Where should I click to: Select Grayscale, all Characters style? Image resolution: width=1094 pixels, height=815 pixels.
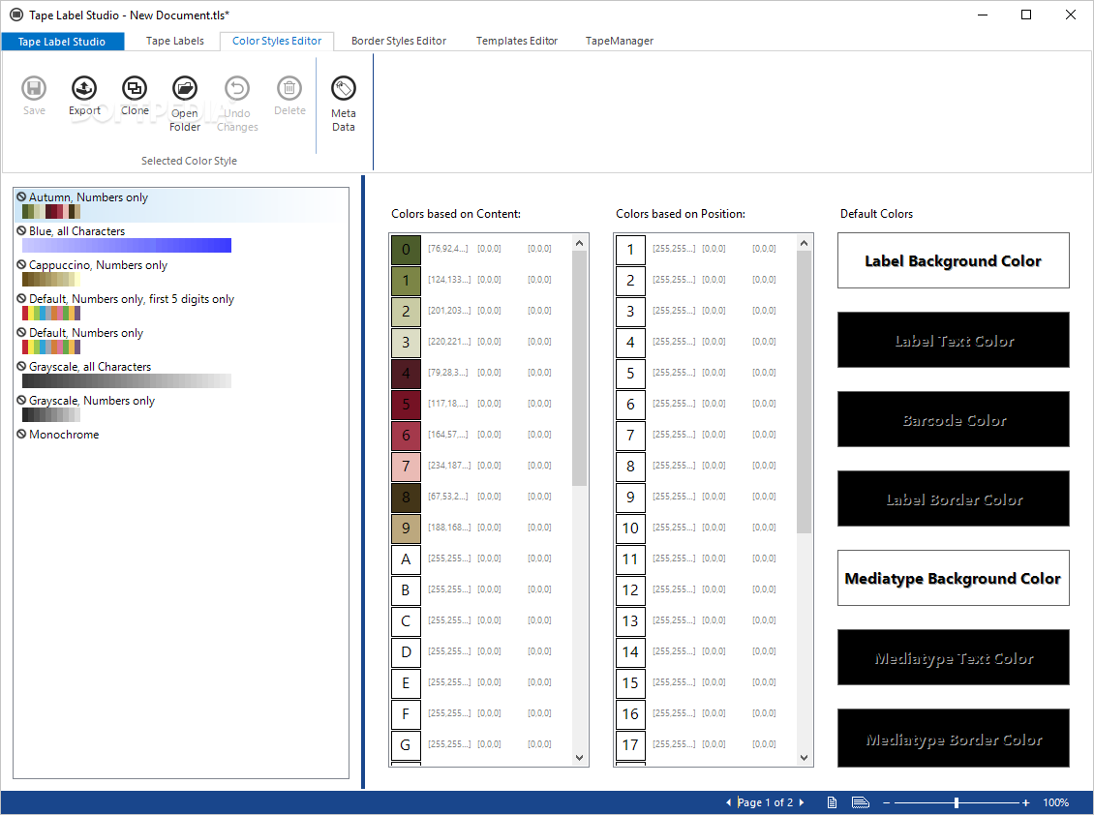[181, 375]
